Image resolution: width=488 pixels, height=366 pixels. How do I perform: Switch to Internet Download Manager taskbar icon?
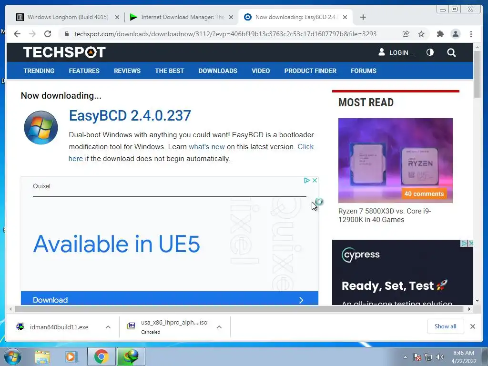[131, 356]
